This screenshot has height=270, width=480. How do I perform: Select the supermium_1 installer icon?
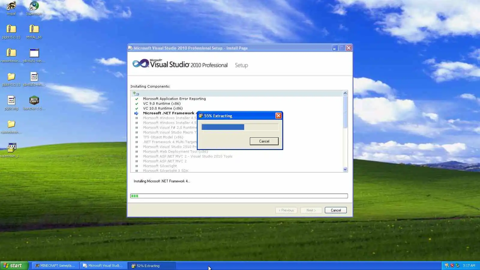tap(11, 148)
